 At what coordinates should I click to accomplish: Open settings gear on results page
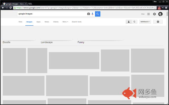(x=158, y=22)
